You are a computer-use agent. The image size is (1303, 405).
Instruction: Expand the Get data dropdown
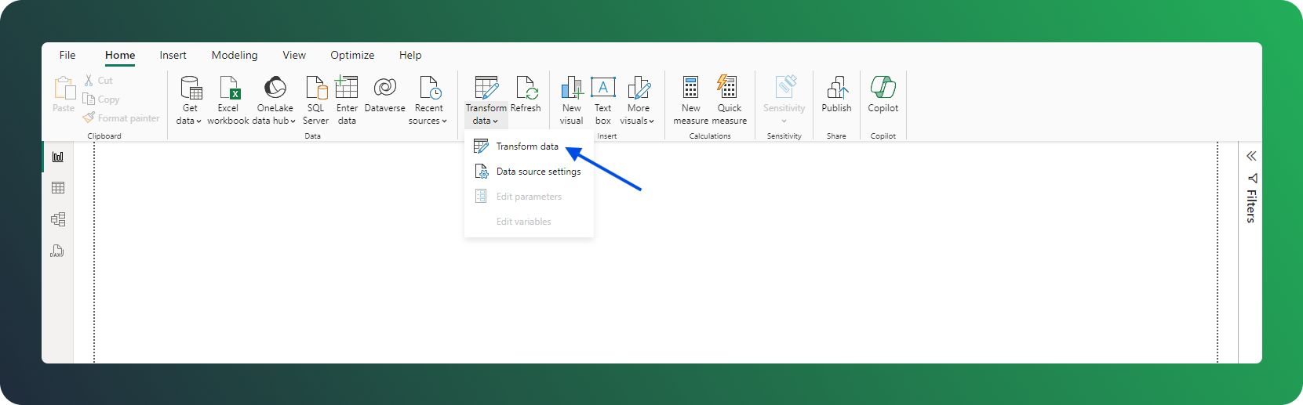[190, 121]
